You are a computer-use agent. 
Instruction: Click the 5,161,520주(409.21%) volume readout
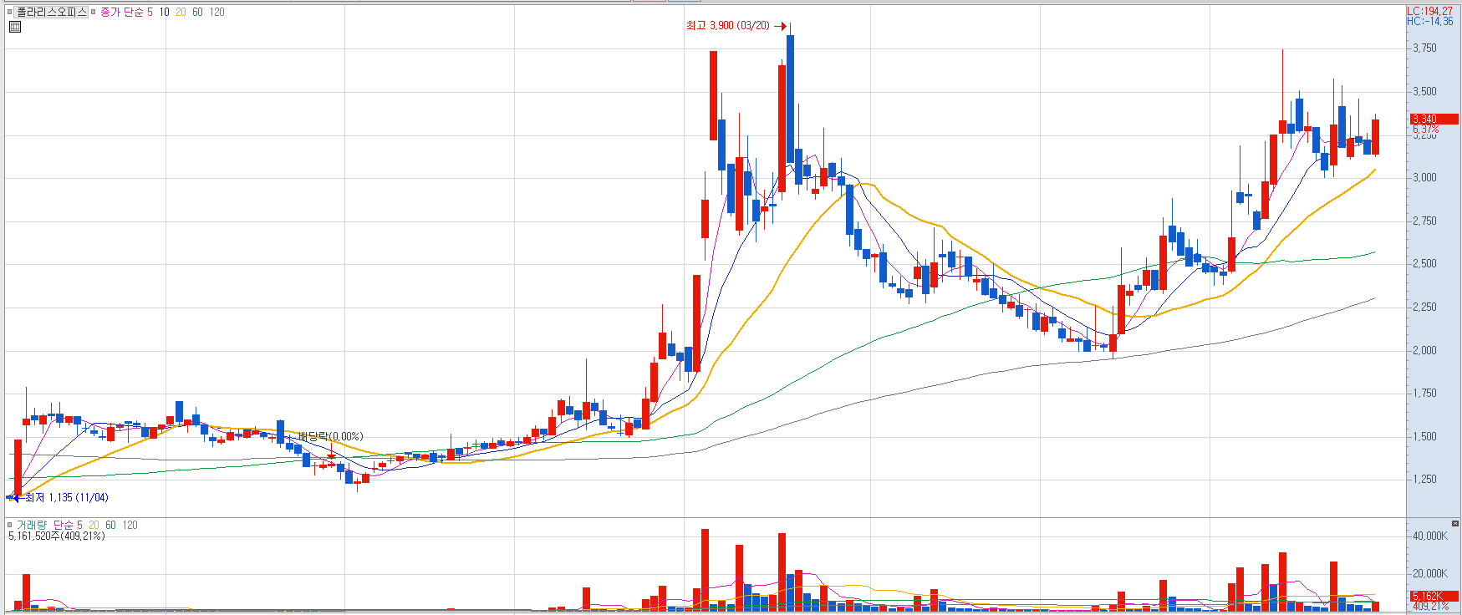coord(57,536)
